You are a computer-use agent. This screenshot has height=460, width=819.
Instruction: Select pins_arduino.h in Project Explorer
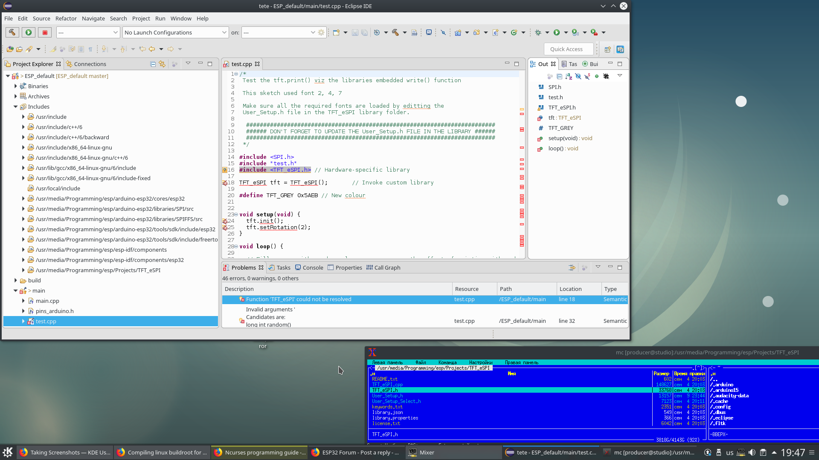(55, 311)
